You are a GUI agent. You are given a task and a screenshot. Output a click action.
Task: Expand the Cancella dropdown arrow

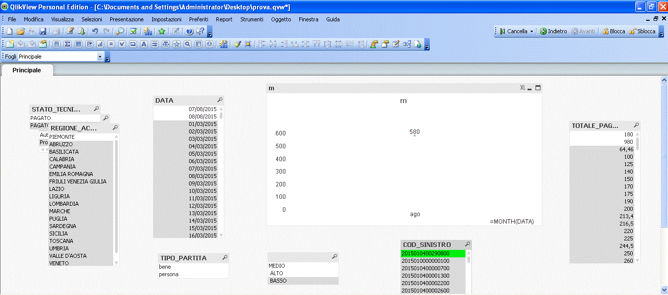click(532, 31)
